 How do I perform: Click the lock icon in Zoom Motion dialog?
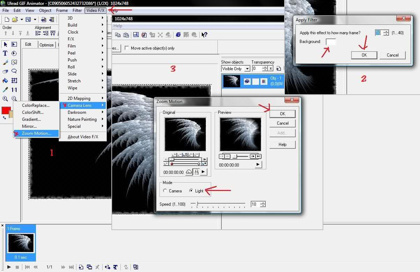[x=197, y=172]
